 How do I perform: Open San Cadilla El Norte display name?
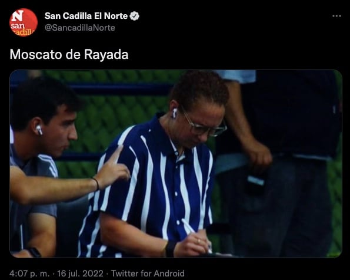click(86, 16)
